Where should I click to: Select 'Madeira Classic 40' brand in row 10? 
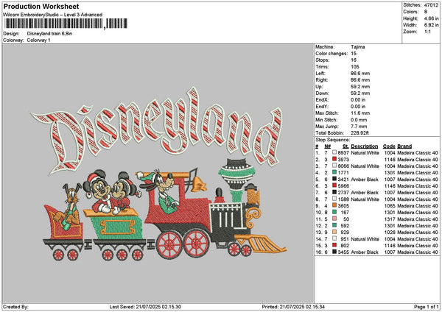[x=418, y=213]
